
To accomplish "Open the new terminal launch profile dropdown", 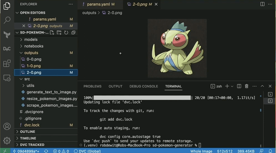I will [232, 86].
